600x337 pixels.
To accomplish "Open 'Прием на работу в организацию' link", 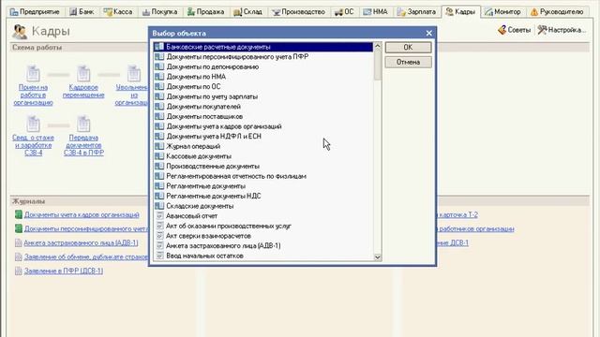I will click(33, 95).
